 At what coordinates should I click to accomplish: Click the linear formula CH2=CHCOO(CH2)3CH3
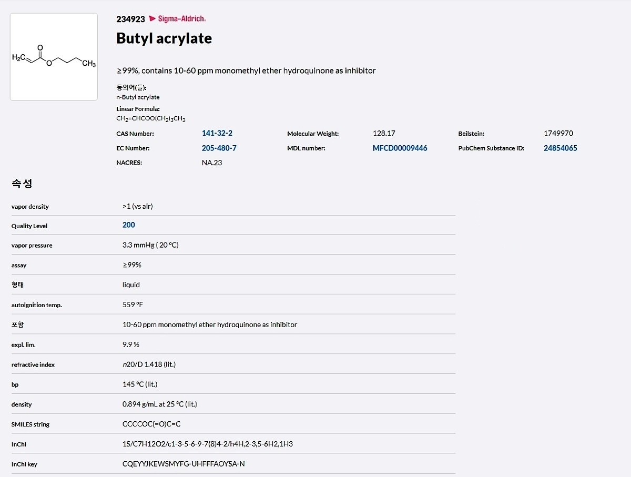point(150,119)
